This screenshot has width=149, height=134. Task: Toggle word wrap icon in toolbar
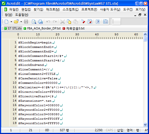coord(98,22)
